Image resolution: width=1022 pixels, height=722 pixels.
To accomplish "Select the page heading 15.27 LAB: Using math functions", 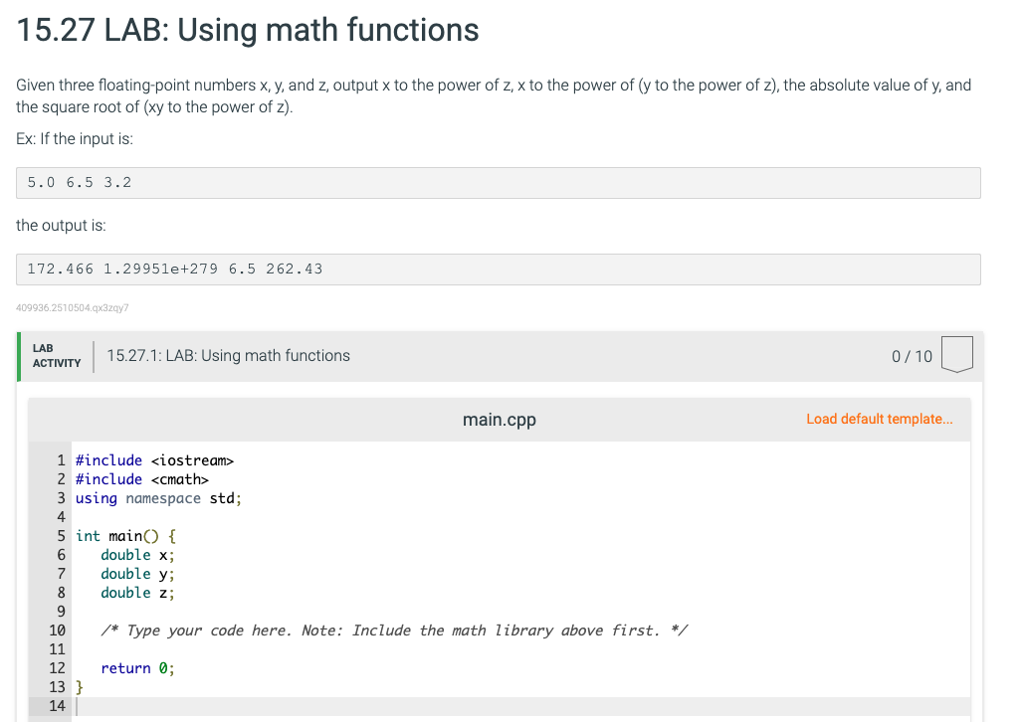I will [246, 30].
